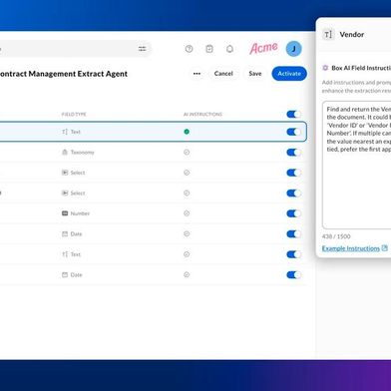391x391 pixels.
Task: Click the Contract Management Extract Agent title
Action: coord(64,74)
